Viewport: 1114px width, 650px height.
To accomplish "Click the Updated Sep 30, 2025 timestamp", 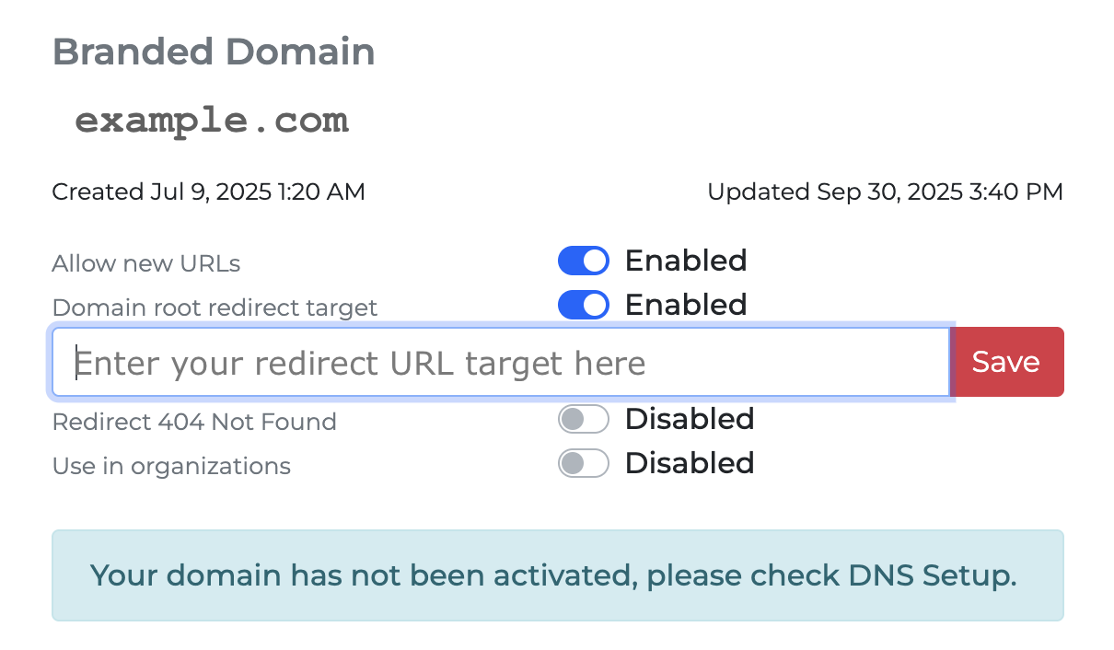I will (x=885, y=192).
